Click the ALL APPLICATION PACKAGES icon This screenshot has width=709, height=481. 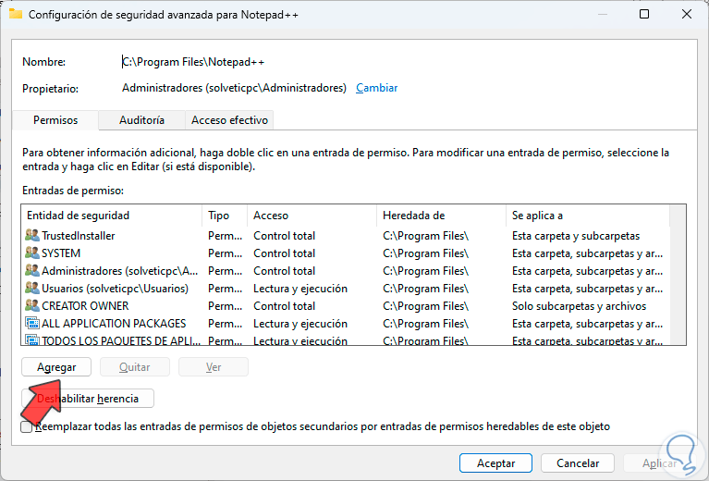(32, 324)
